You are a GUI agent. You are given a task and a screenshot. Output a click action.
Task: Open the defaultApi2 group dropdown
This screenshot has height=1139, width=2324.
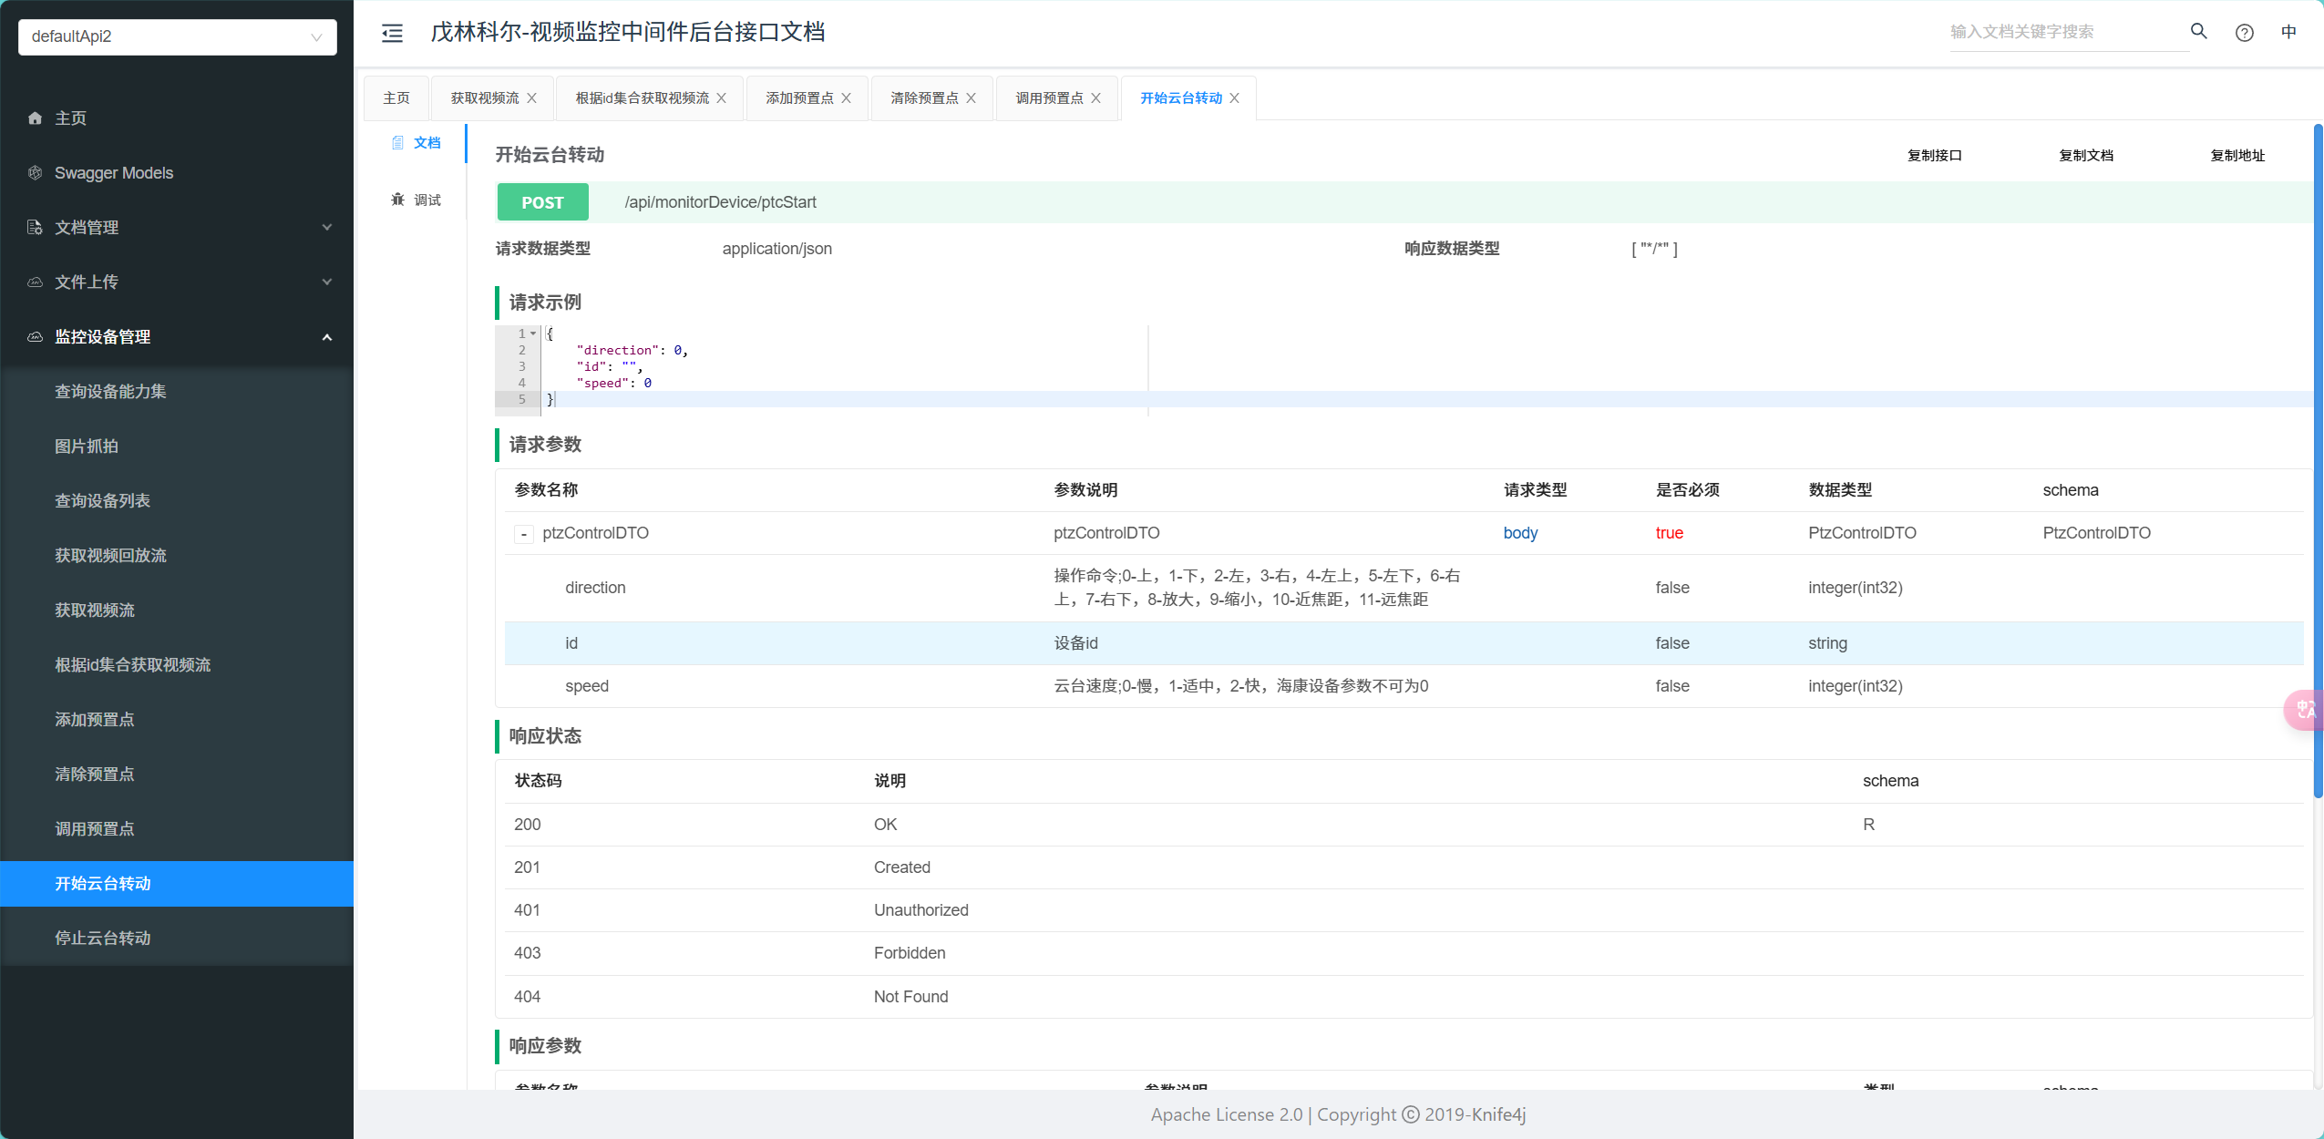(178, 36)
